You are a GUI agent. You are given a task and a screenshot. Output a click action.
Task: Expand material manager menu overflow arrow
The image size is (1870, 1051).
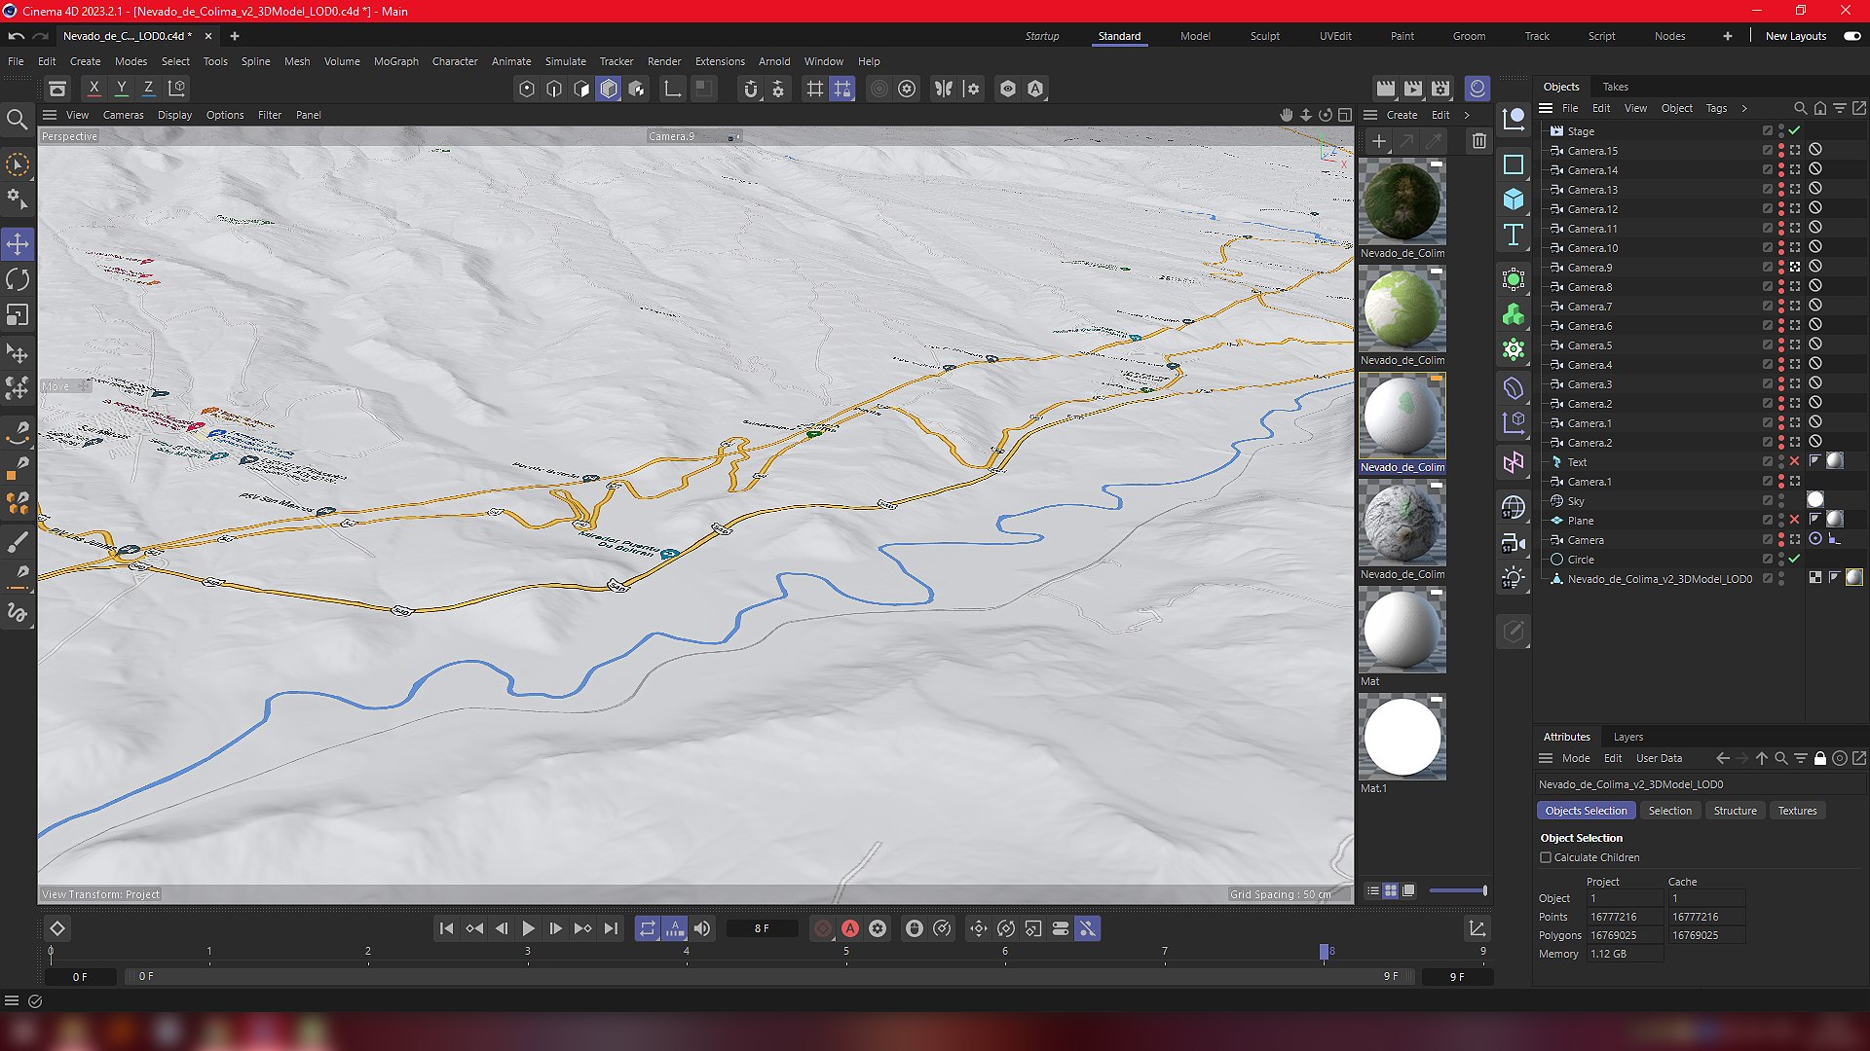coord(1467,115)
